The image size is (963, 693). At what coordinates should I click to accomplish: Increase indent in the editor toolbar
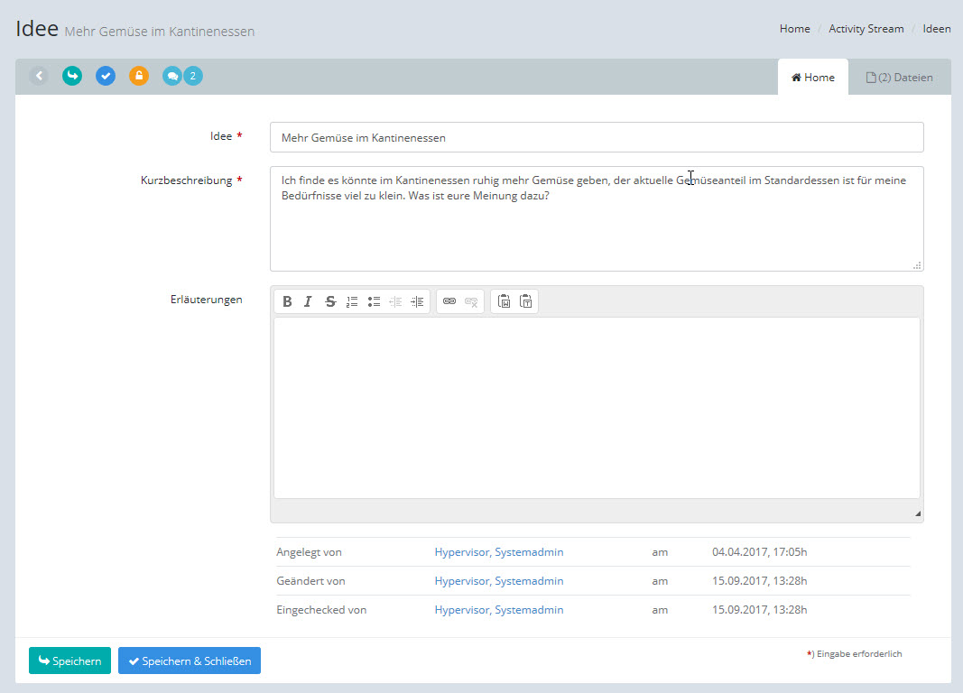(417, 301)
